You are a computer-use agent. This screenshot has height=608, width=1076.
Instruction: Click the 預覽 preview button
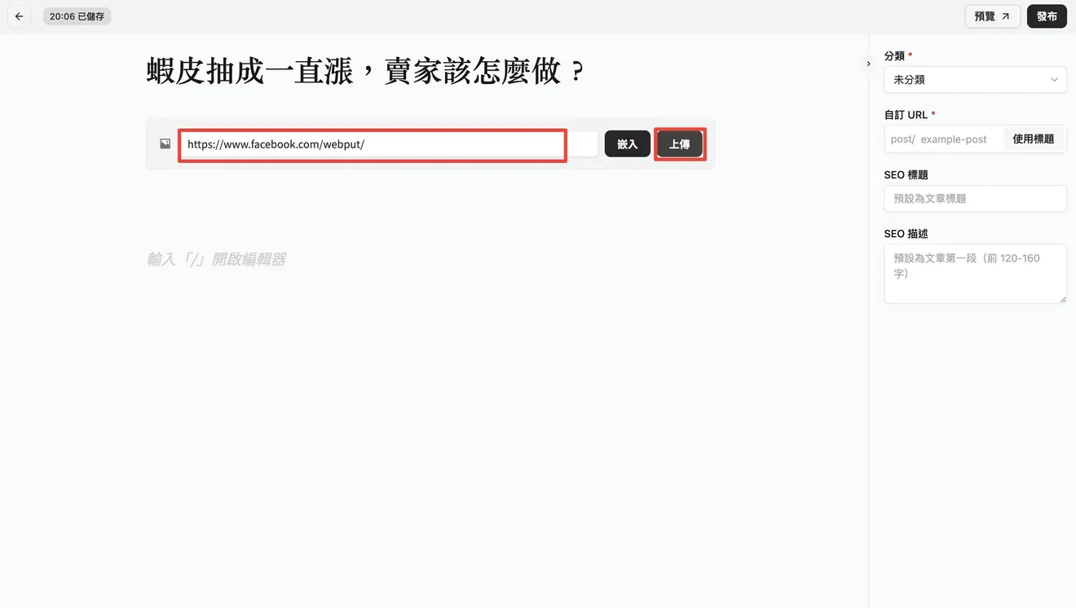coord(992,16)
